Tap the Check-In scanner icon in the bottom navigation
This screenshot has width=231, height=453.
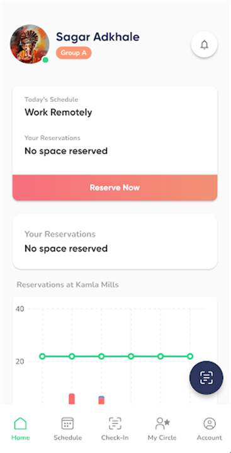[x=115, y=423]
